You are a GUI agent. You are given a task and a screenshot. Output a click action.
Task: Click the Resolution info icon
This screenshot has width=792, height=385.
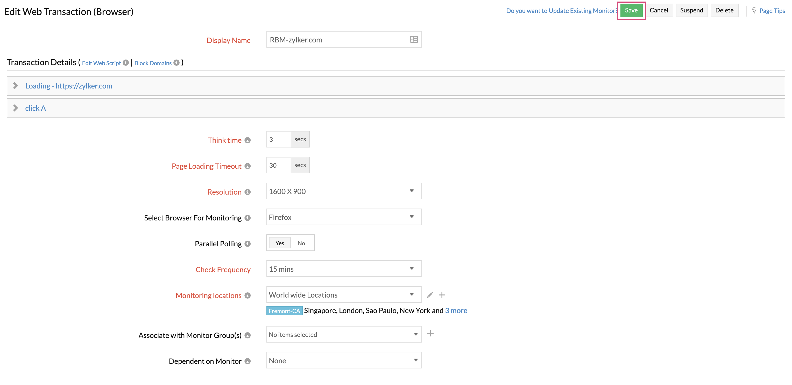(x=248, y=192)
